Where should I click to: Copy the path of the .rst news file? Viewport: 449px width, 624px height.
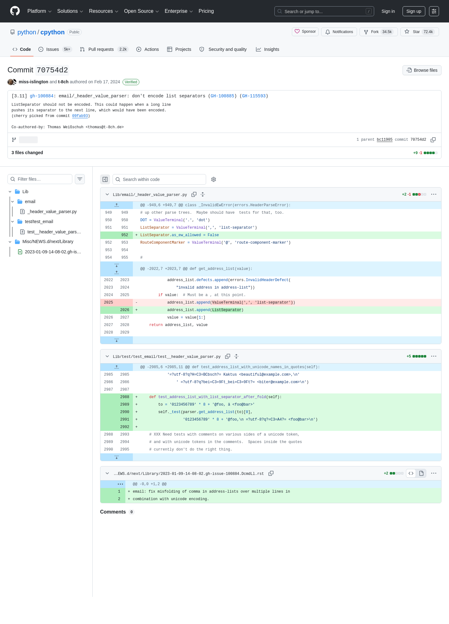pos(271,473)
